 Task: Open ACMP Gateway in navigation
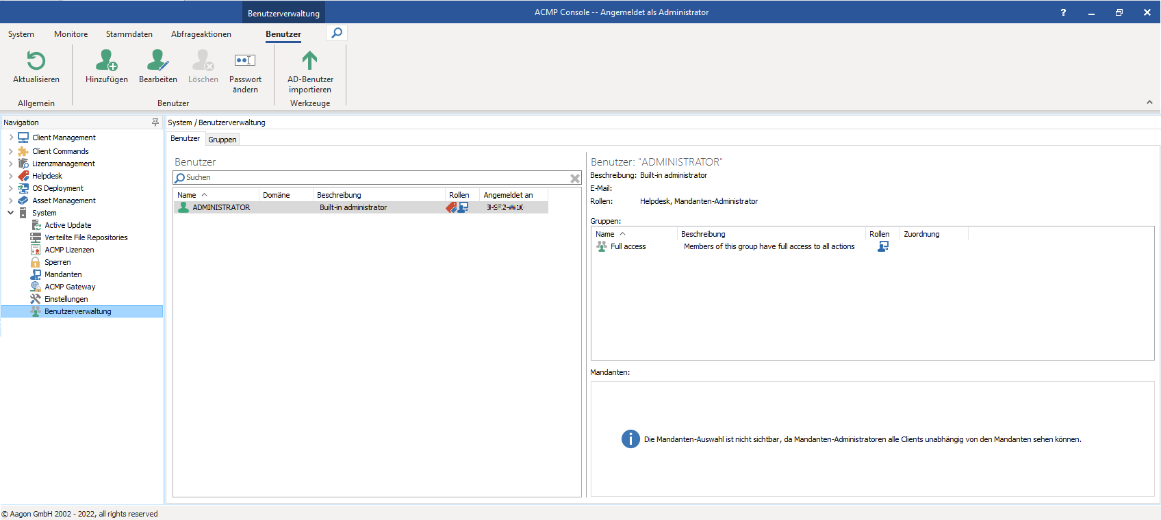70,287
